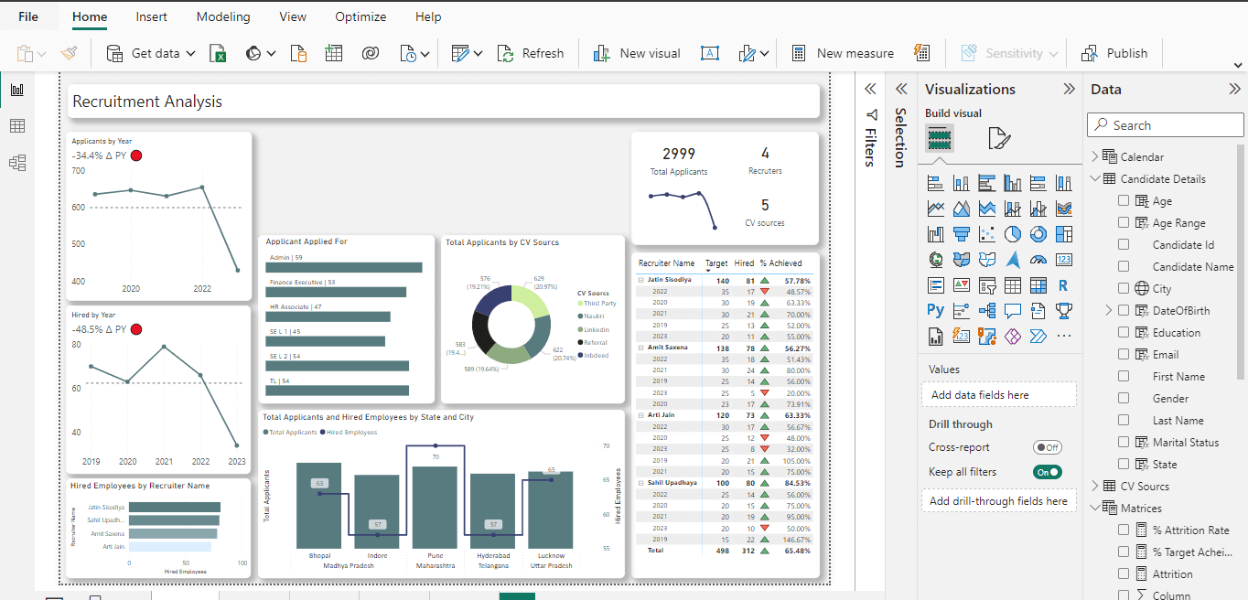
Task: Tick the Candidate Name field checkbox
Action: point(1124,267)
